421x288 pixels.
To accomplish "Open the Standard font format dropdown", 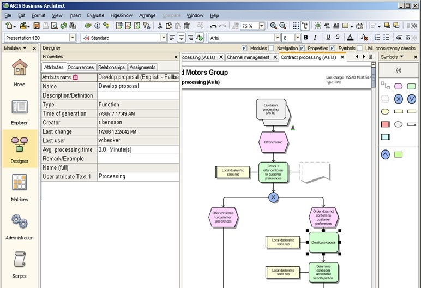I will (164, 38).
